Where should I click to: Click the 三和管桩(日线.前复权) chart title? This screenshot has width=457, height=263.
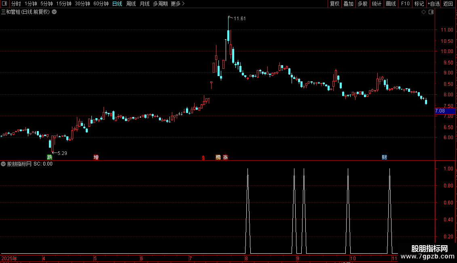[x=25, y=12]
